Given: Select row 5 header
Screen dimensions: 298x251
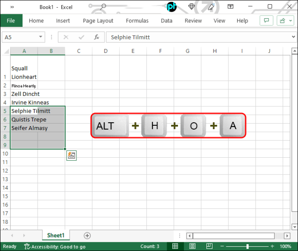Looking at the screenshot, I should [x=5, y=111].
